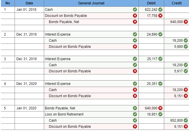Click the green check beside the 652,800 credit
The image size is (189, 131).
click(186, 120)
